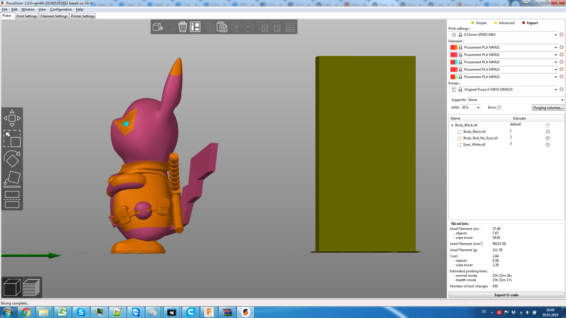Open the View menu

42,9
